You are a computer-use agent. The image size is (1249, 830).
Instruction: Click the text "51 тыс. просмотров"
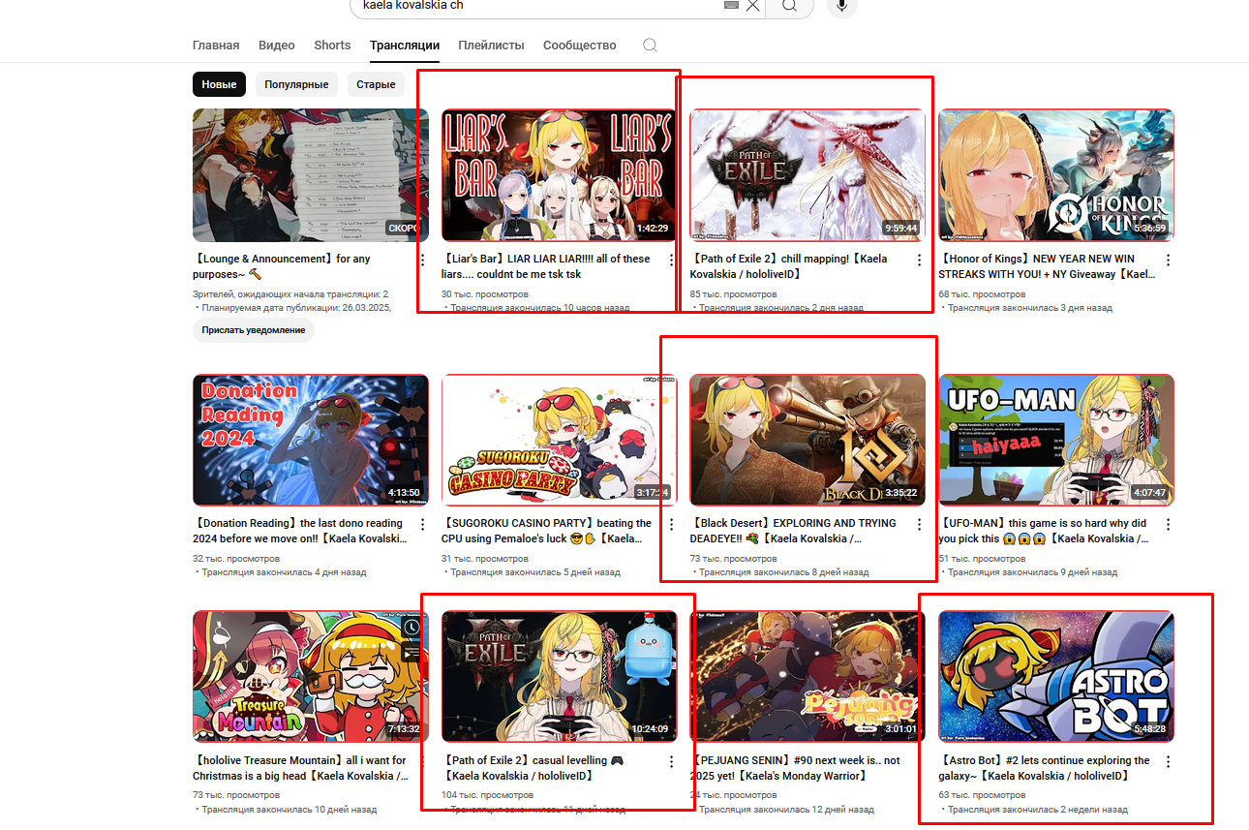point(982,558)
